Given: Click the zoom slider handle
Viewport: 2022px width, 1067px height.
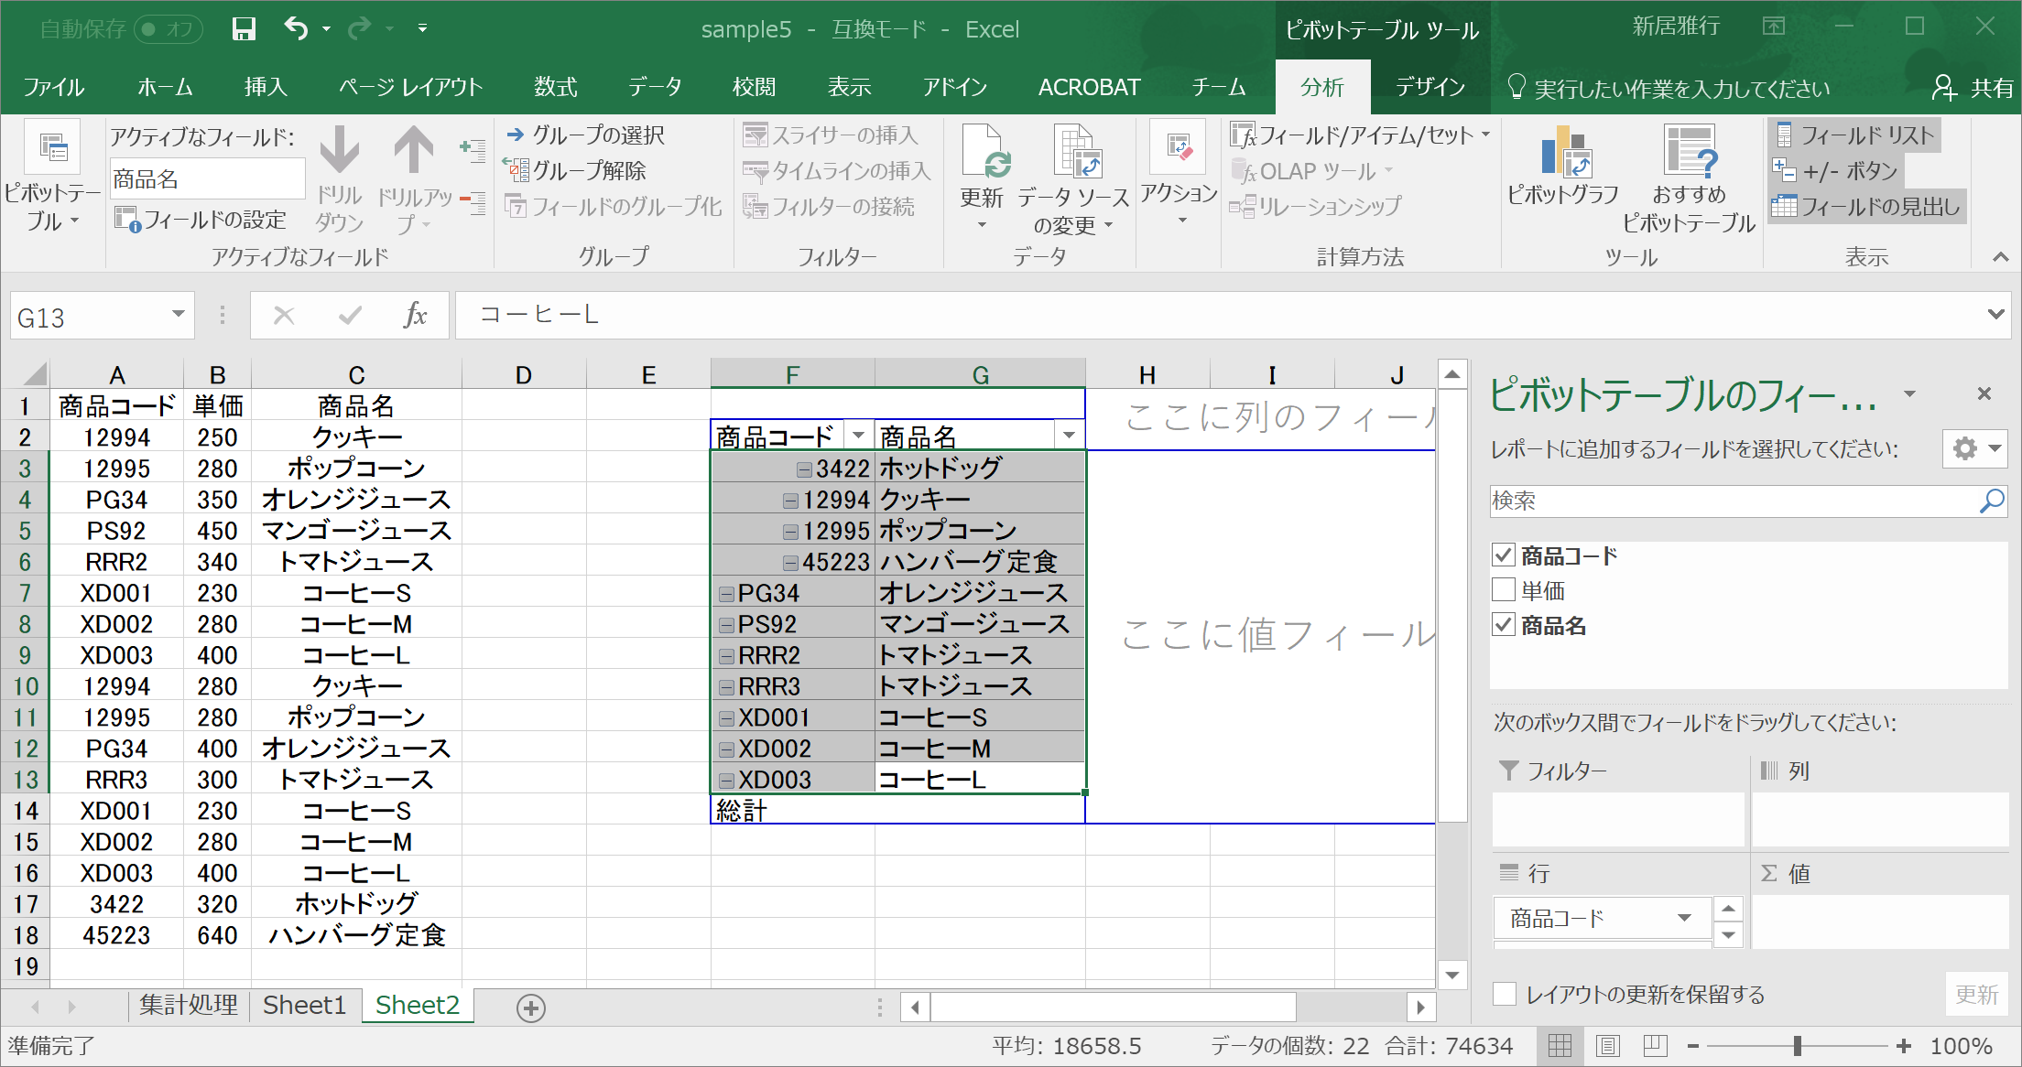Looking at the screenshot, I should point(1798,1046).
